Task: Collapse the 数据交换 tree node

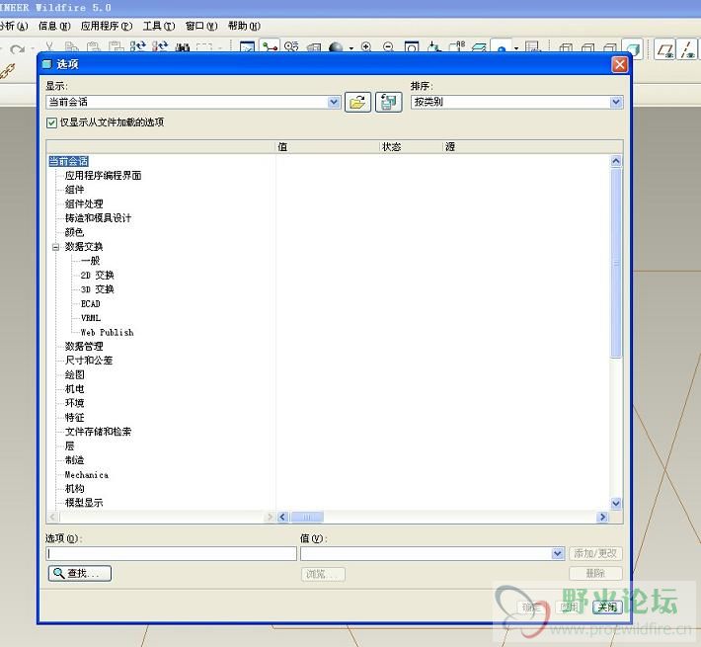Action: (55, 247)
